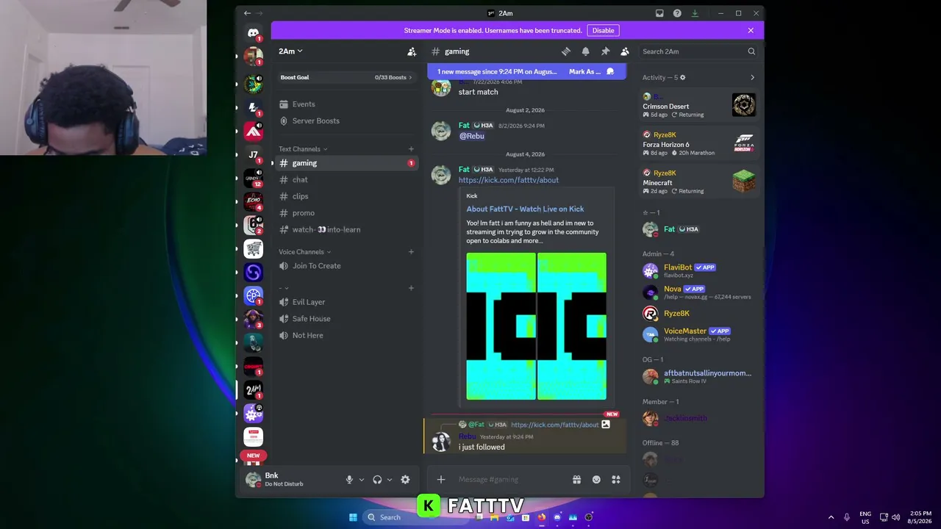Select the promo text channel
Image resolution: width=941 pixels, height=529 pixels.
point(346,213)
